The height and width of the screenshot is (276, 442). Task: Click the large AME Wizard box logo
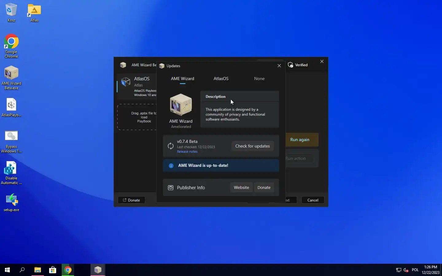coord(181,105)
